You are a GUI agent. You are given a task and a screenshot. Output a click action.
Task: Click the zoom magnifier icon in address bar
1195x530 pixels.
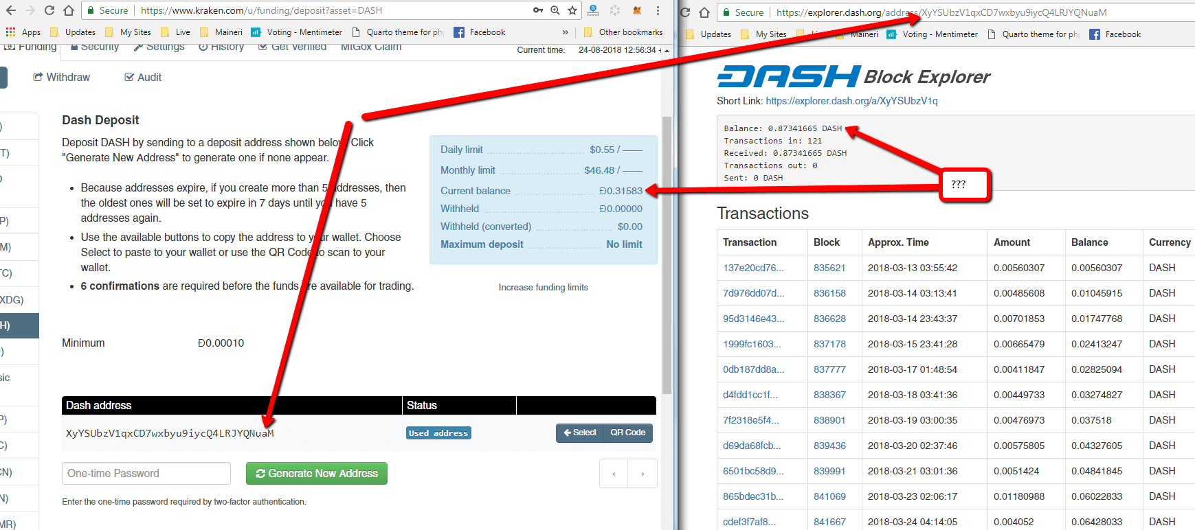(555, 10)
